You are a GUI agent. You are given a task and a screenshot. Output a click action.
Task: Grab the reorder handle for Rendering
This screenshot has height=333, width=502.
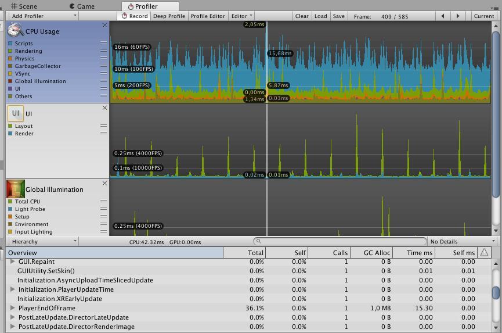(103, 51)
